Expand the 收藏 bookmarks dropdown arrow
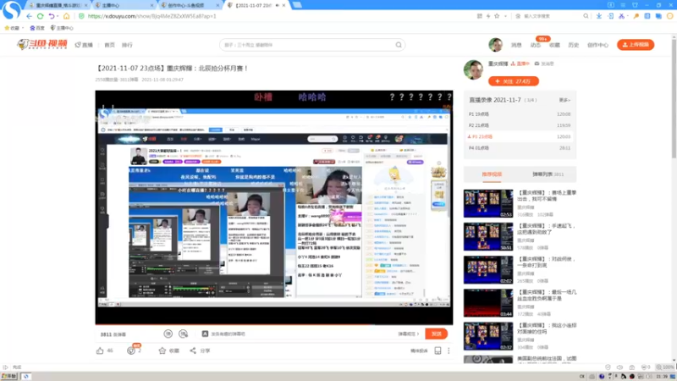This screenshot has width=677, height=381. tap(23, 28)
